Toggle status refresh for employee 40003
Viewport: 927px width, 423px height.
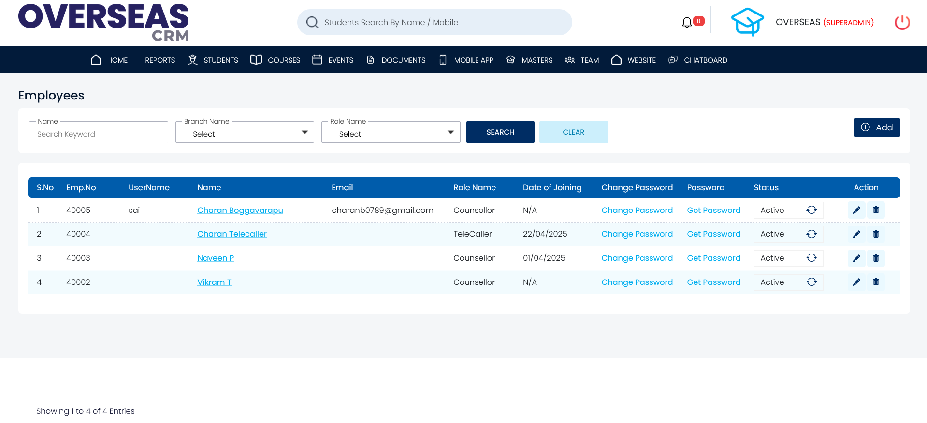pos(811,258)
